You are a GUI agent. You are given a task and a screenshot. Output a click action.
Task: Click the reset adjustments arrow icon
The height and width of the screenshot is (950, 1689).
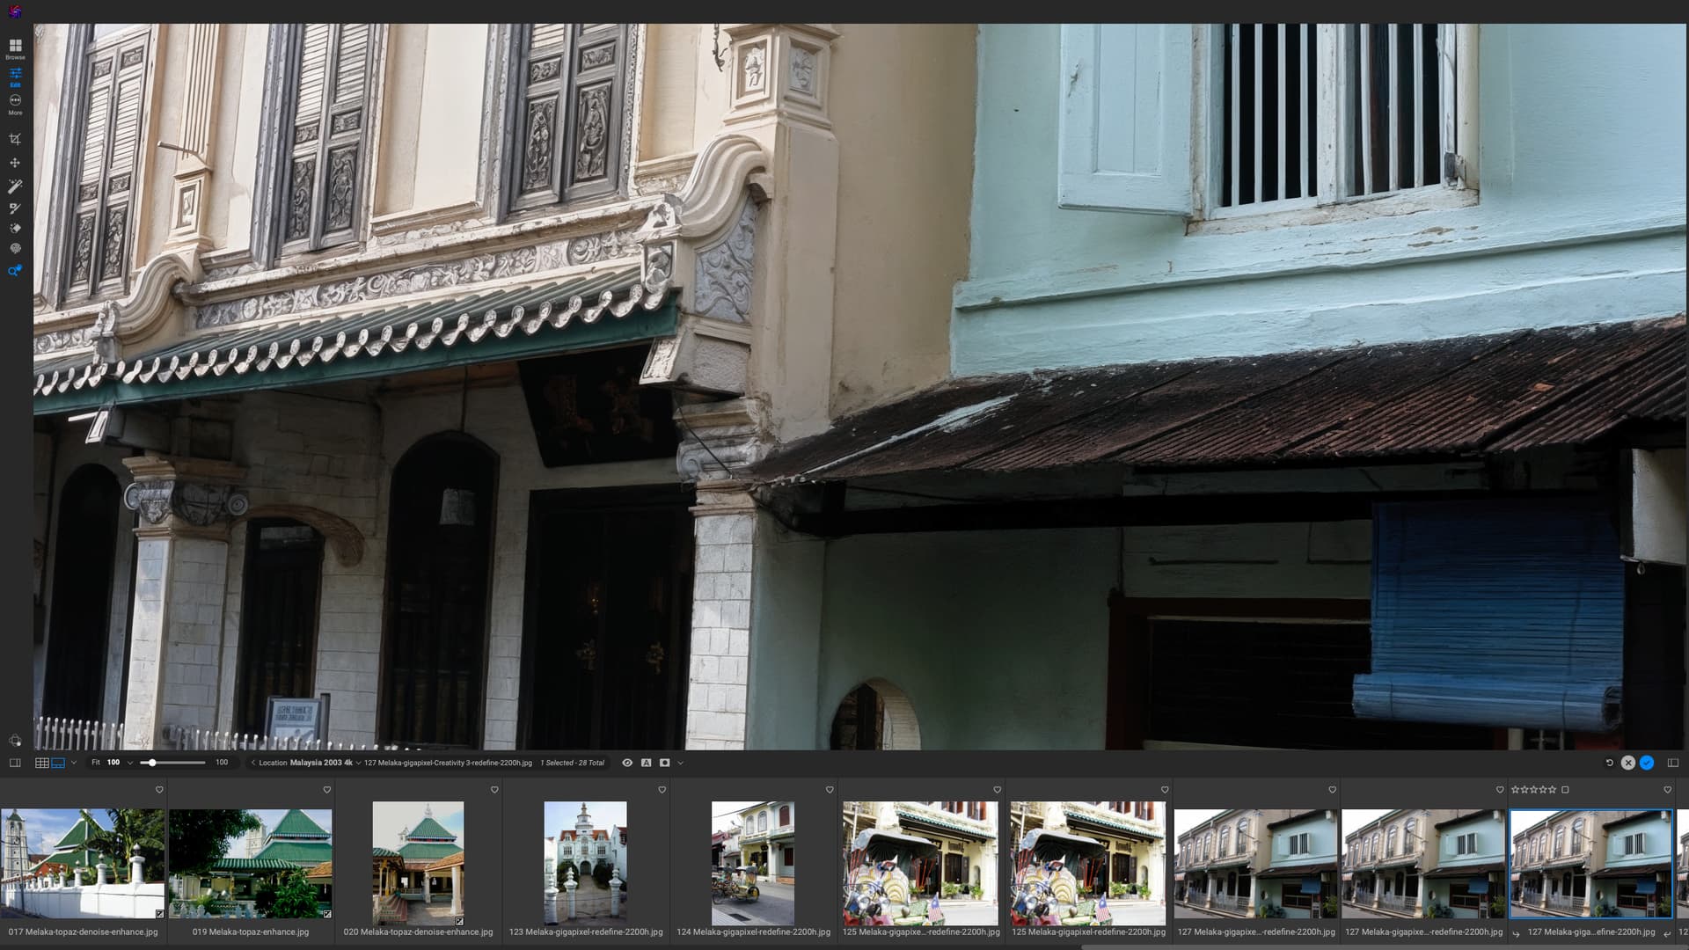click(x=1609, y=763)
